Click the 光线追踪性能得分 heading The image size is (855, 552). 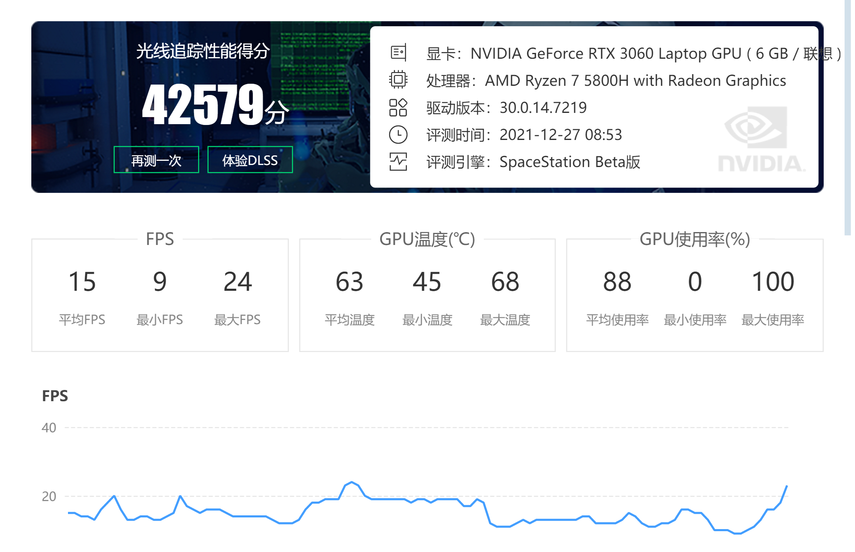tap(203, 51)
